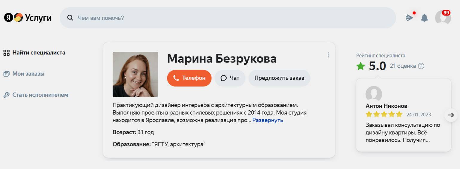The height and width of the screenshot is (169, 460).
Task: Open the three-dot menu on profile card
Action: pos(328,55)
